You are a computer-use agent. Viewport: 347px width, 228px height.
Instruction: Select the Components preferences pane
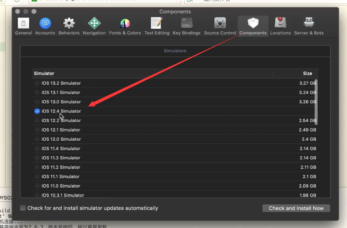point(253,26)
